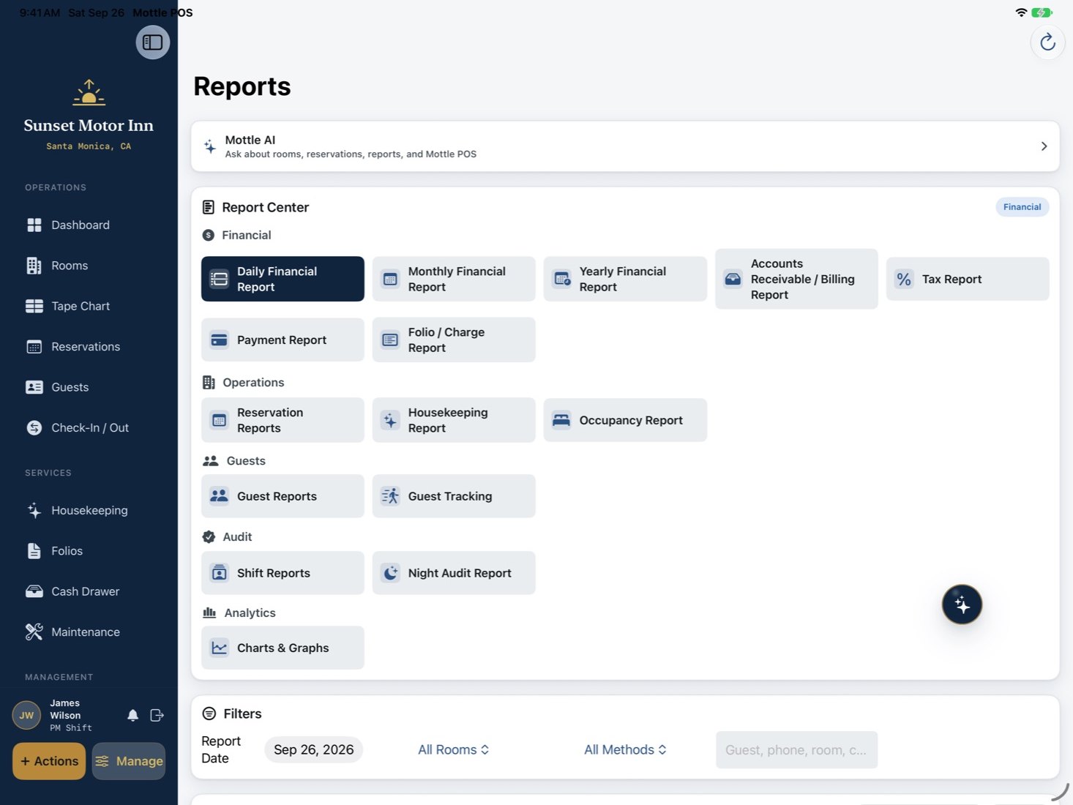Click the Maintenance tools icon

coord(34,632)
